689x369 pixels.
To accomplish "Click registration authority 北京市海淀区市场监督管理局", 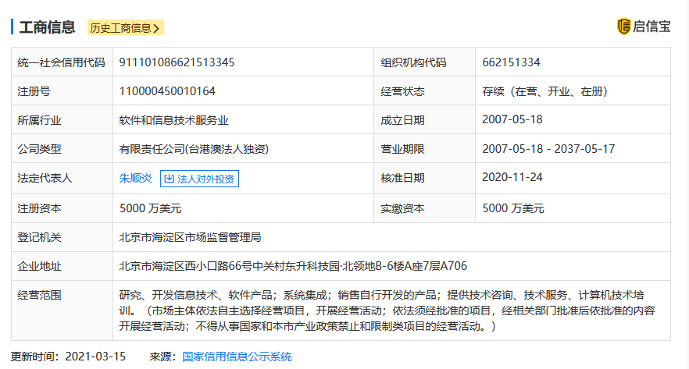I will [x=191, y=237].
